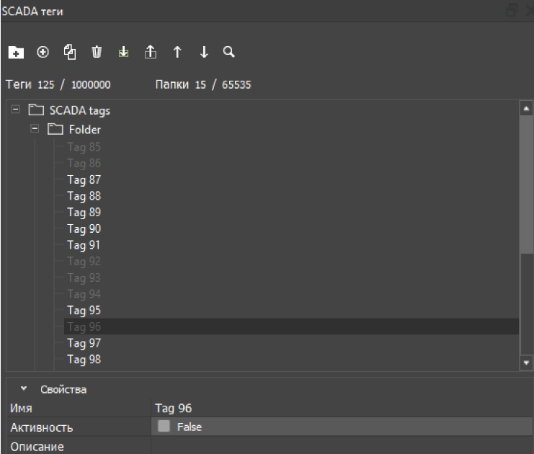Collapse the SCADA tags root node
The image size is (534, 454).
16,110
